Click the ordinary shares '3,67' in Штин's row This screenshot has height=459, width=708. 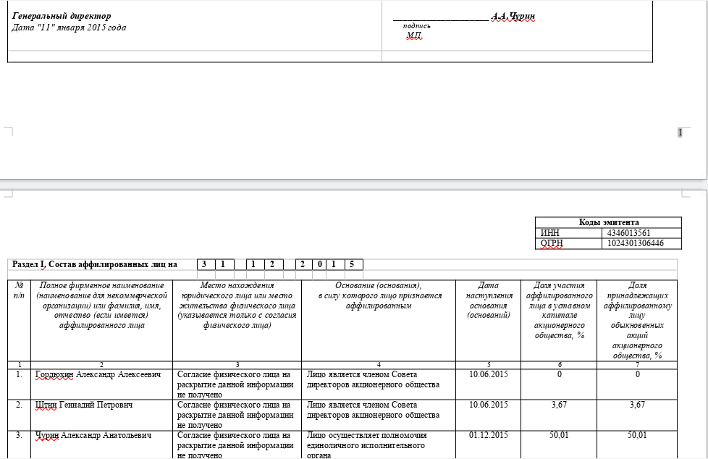637,405
